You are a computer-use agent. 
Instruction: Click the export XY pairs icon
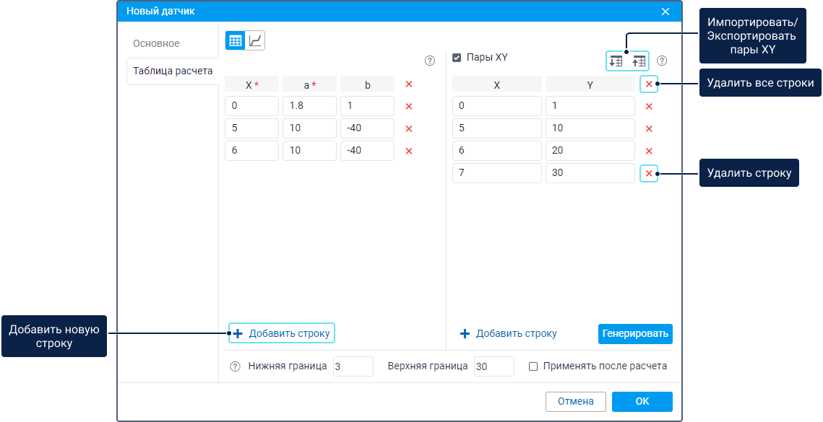point(639,61)
